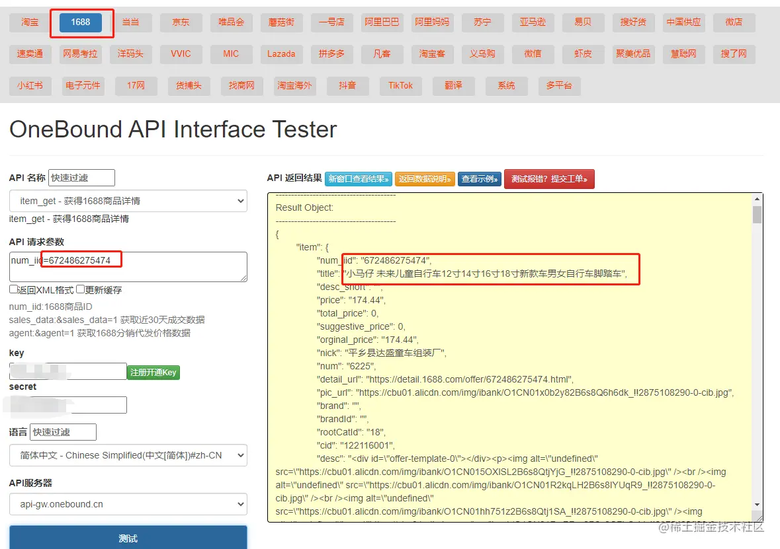Open the 淘宝客 tab
780x549 pixels.
[432, 54]
